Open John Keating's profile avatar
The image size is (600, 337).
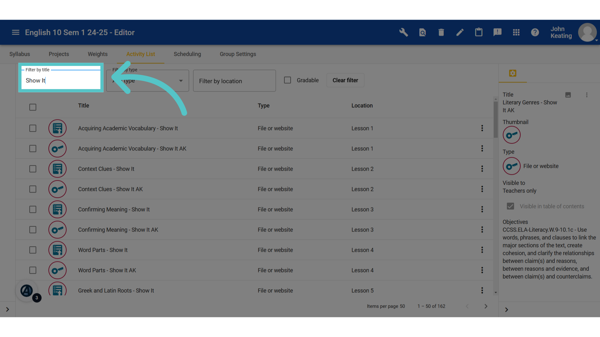click(x=587, y=32)
